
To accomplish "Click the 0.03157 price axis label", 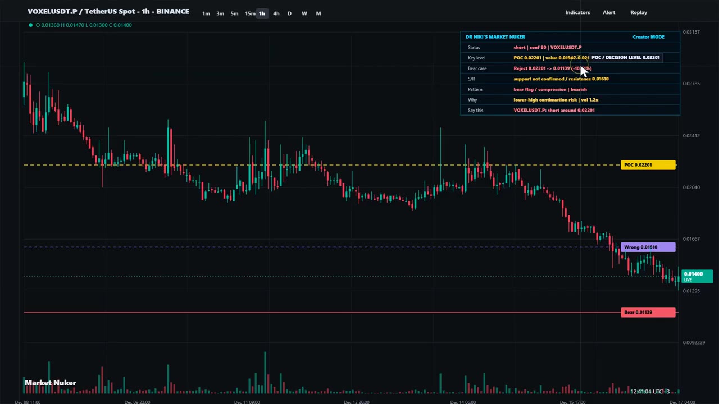I will click(x=691, y=32).
